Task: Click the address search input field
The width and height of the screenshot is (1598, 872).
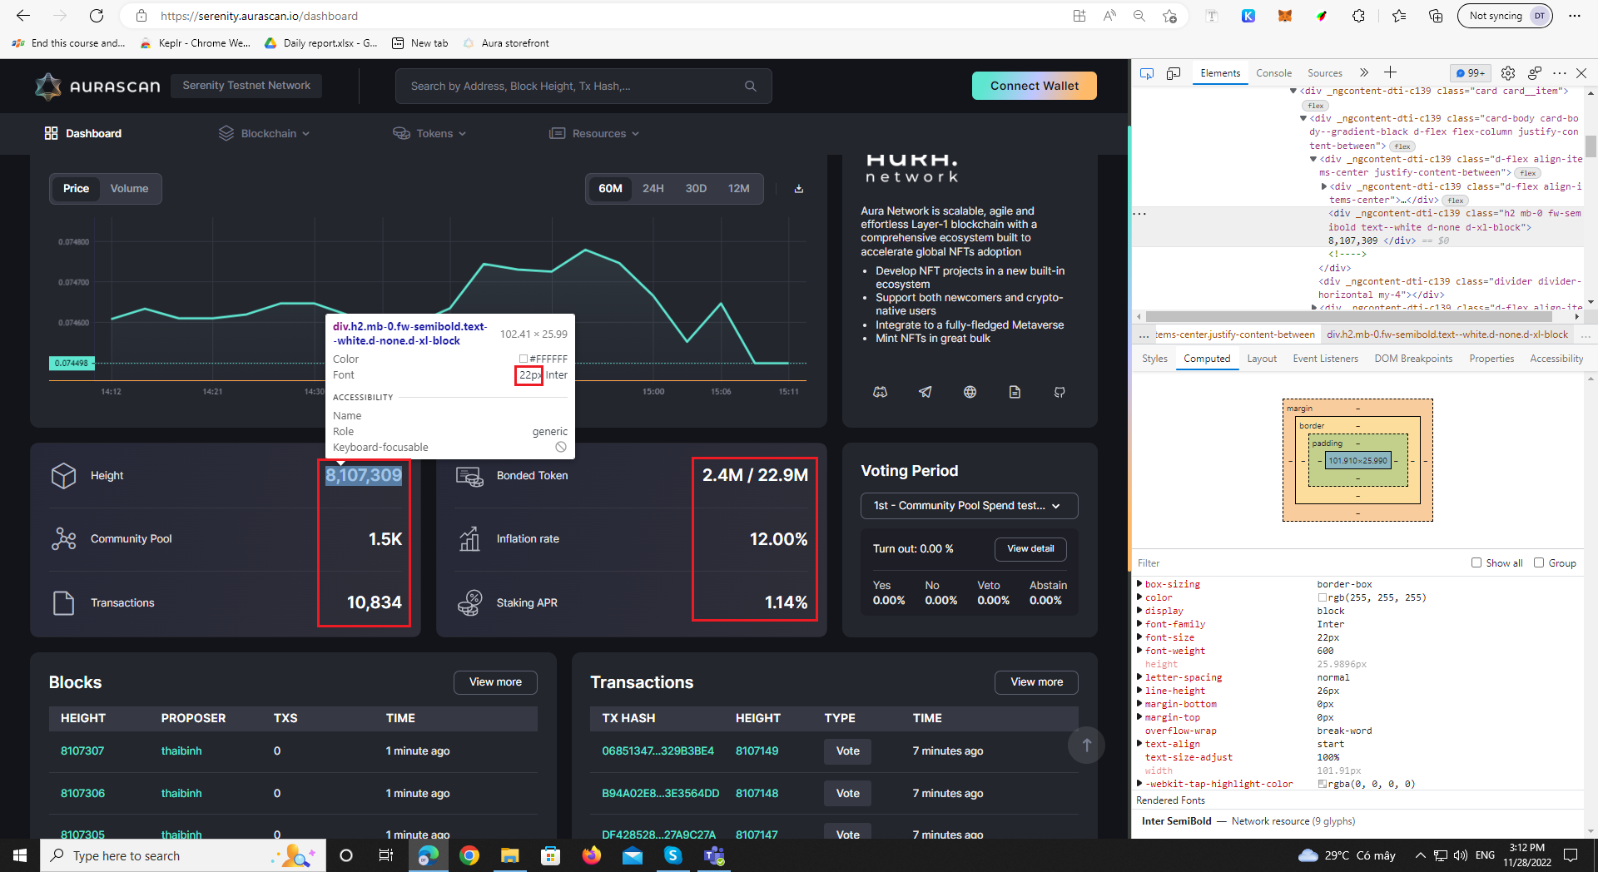Action: click(x=574, y=85)
